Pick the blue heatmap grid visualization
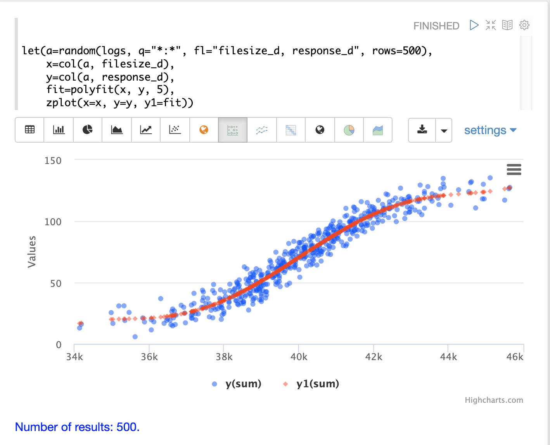The height and width of the screenshot is (445, 550). [291, 130]
